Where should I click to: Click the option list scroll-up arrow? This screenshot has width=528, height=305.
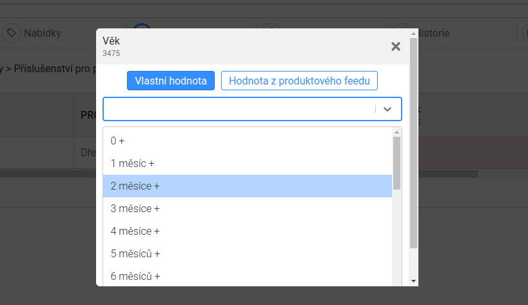tap(396, 132)
